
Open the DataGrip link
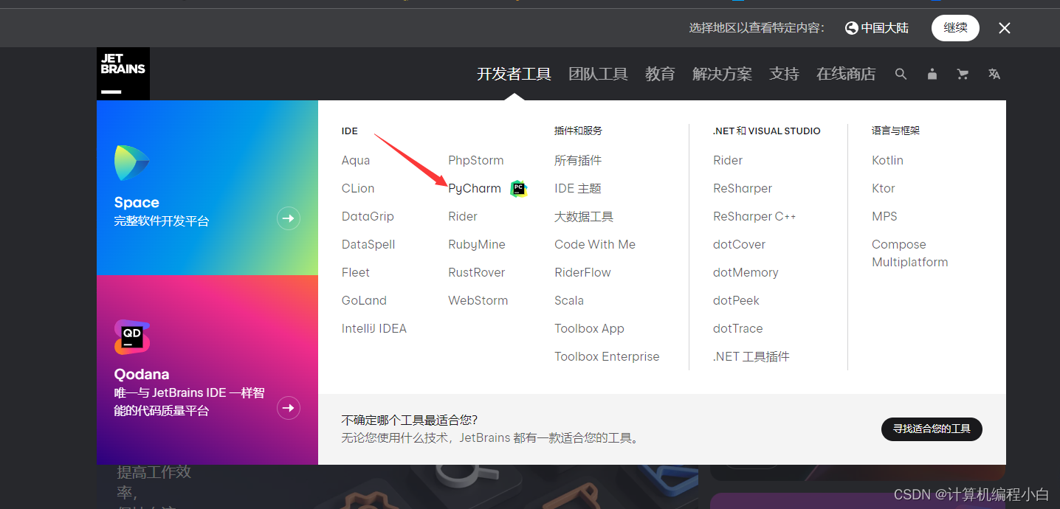368,216
